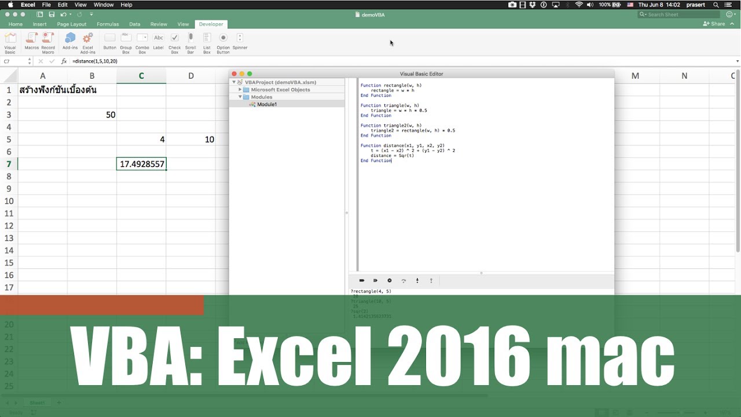
Task: Select row header 10
Action: [x=9, y=201]
